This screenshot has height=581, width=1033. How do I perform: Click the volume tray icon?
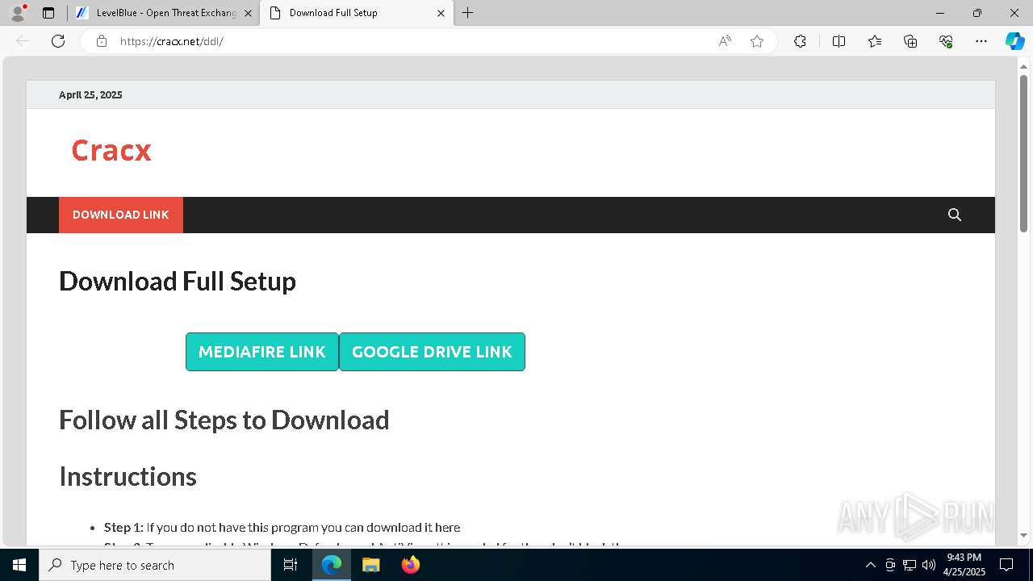pos(929,565)
